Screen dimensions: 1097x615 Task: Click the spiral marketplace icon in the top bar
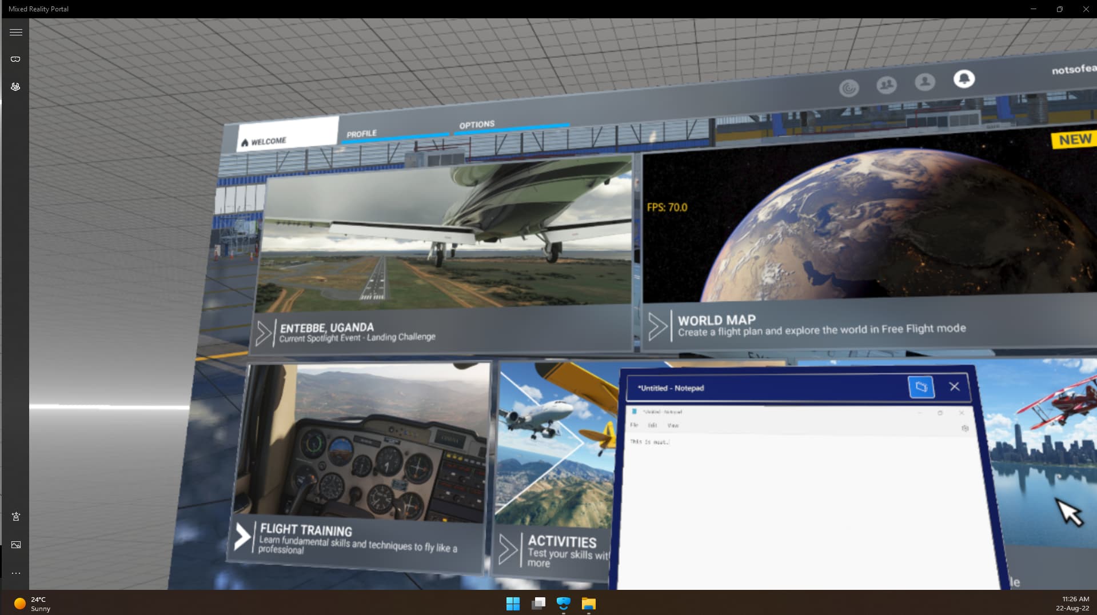tap(849, 88)
